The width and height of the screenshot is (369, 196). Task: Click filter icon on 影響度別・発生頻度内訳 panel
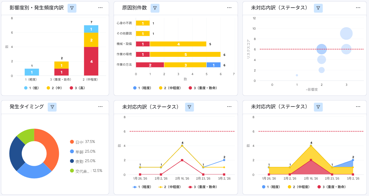72,8
